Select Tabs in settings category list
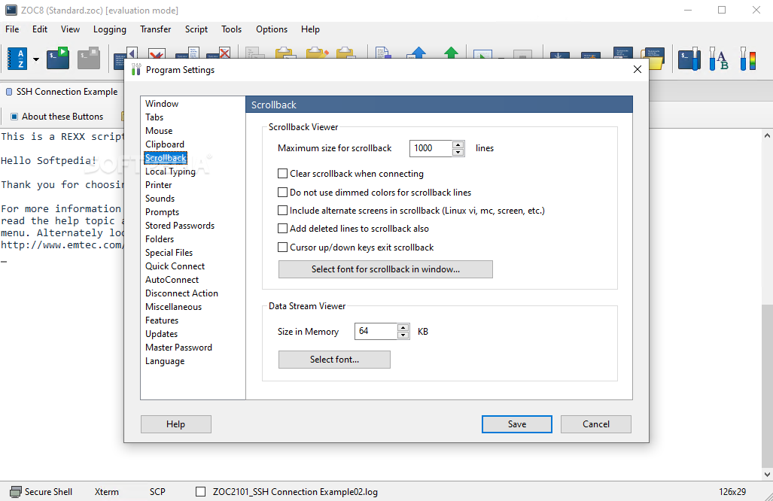This screenshot has width=773, height=501. [x=154, y=117]
